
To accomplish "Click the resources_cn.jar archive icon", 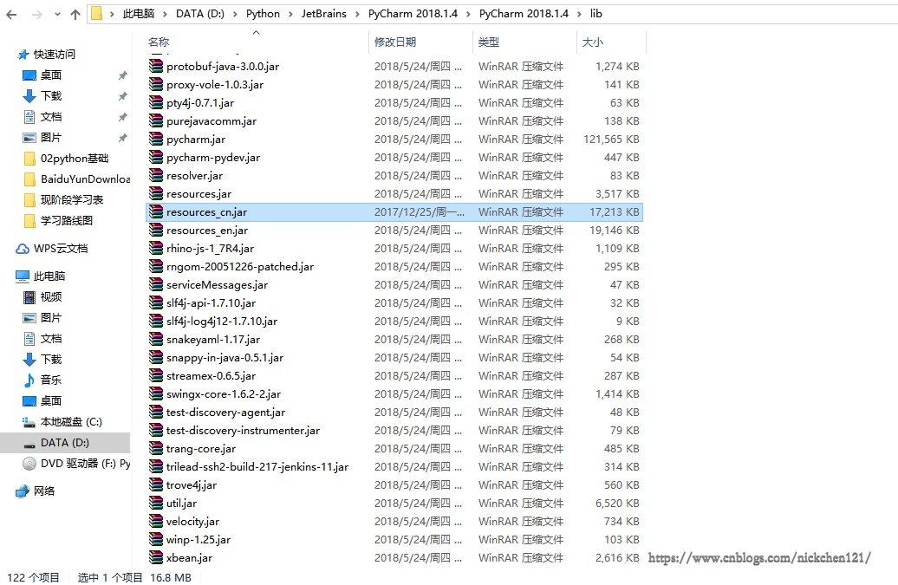I will (156, 211).
